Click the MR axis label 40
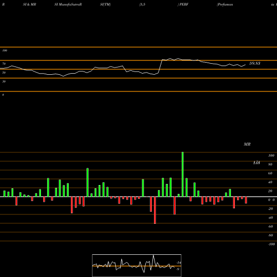This screenshot has width=277, height=277. pos(270,182)
